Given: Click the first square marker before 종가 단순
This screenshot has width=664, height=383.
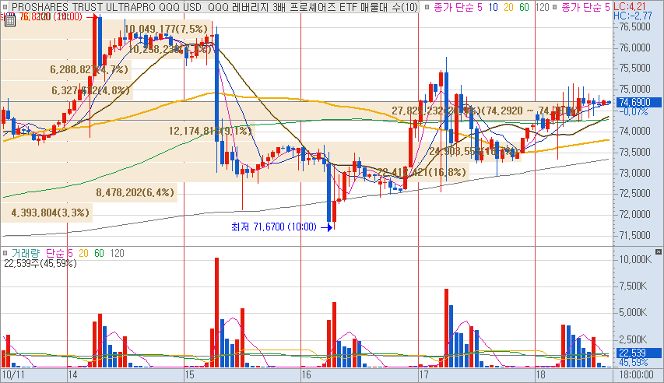Looking at the screenshot, I should (x=427, y=7).
